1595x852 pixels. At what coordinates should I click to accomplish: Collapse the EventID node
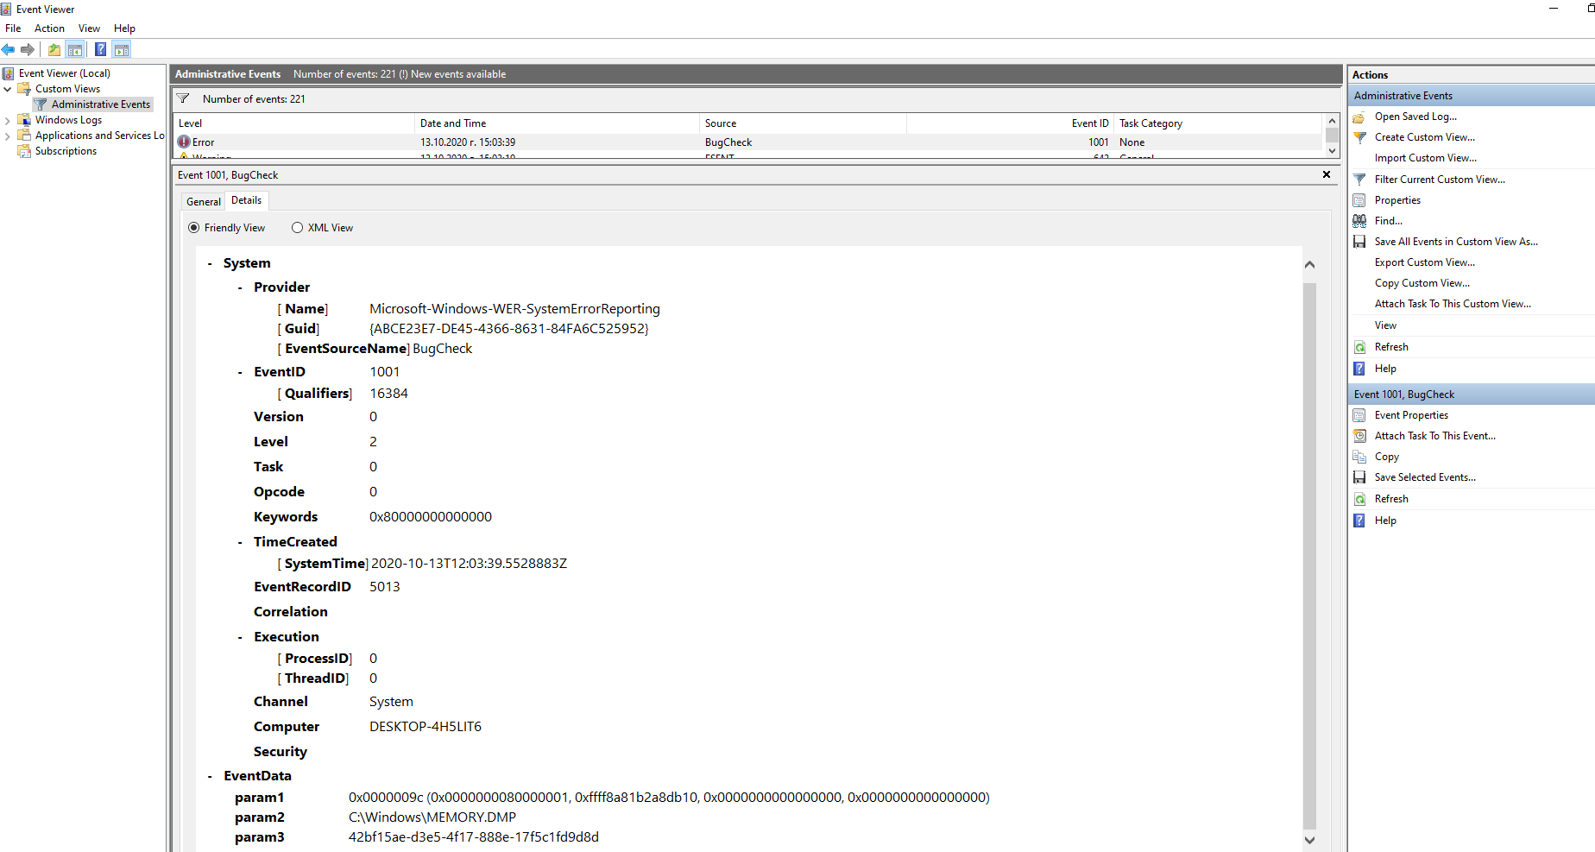pos(240,372)
